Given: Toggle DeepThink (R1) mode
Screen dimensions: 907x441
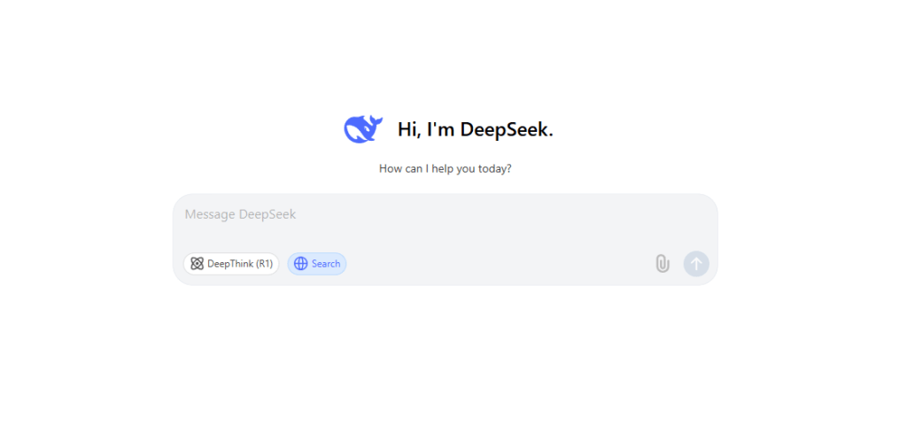Looking at the screenshot, I should click(x=231, y=264).
